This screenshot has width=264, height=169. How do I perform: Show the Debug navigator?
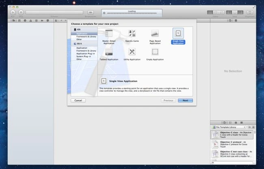point(37,21)
